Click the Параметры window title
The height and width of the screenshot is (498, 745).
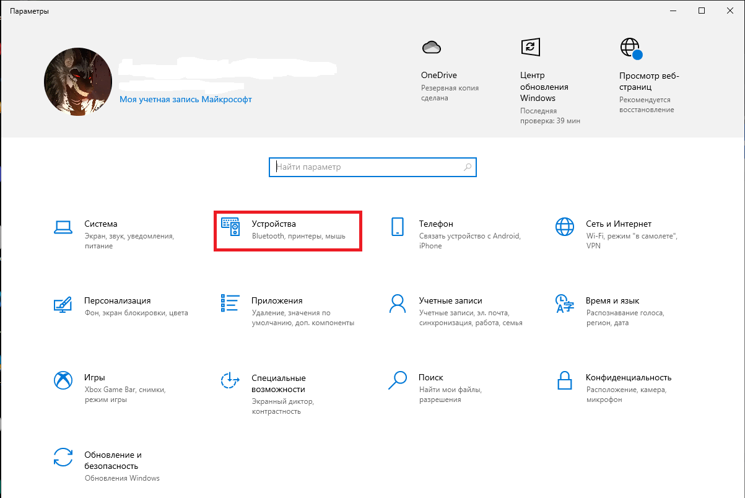29,11
